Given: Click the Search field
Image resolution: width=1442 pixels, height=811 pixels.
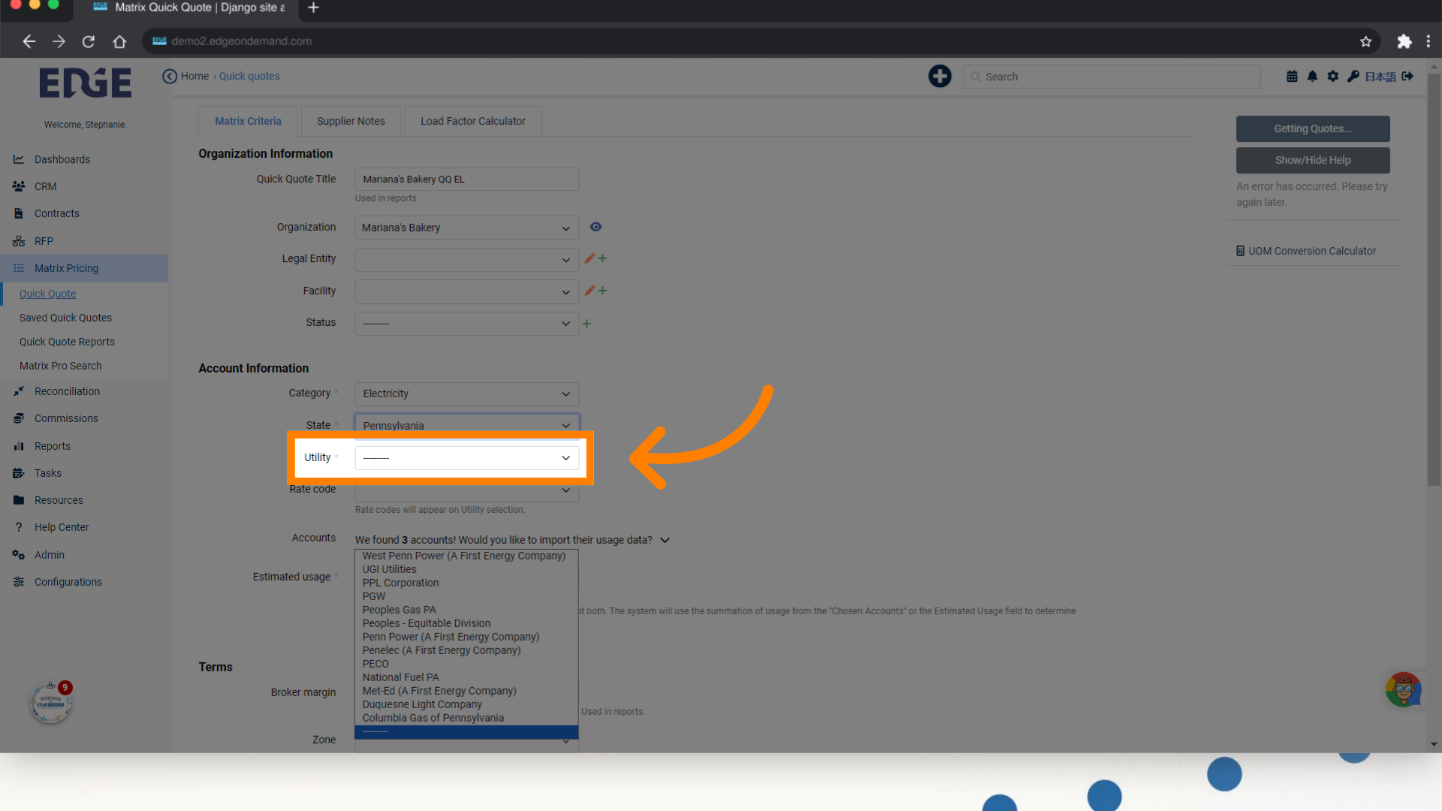Looking at the screenshot, I should pyautogui.click(x=1112, y=77).
